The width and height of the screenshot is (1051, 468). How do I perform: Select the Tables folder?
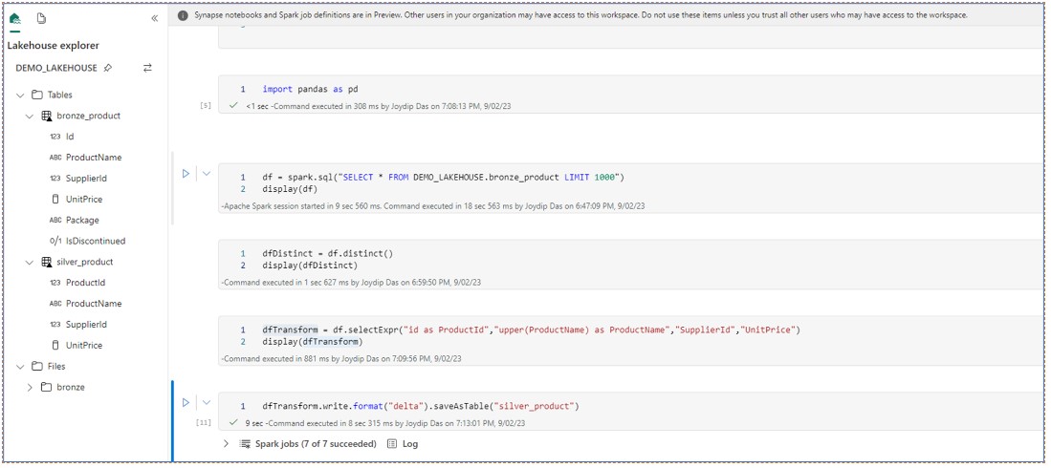click(x=59, y=96)
